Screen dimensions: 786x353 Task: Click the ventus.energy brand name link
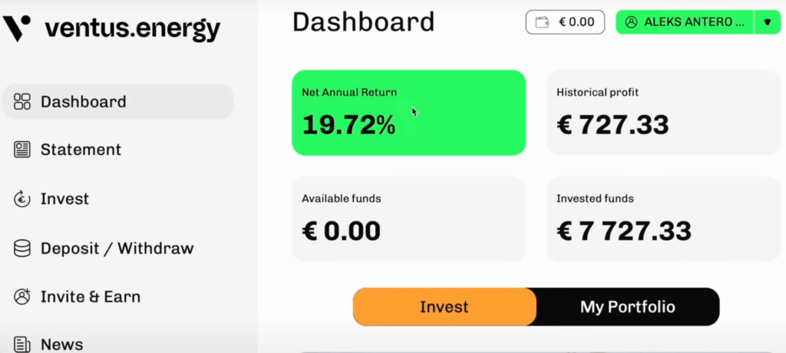[x=133, y=28]
